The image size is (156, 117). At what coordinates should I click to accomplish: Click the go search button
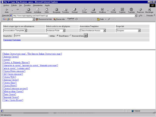coord(86,36)
